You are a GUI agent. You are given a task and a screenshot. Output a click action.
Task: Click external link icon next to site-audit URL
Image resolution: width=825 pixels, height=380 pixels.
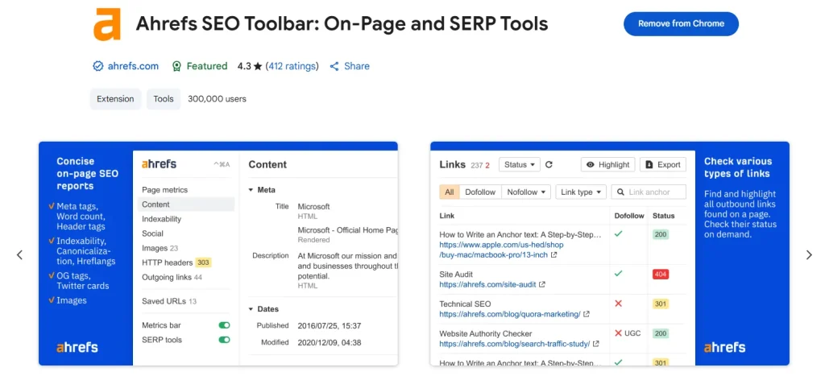pyautogui.click(x=542, y=284)
